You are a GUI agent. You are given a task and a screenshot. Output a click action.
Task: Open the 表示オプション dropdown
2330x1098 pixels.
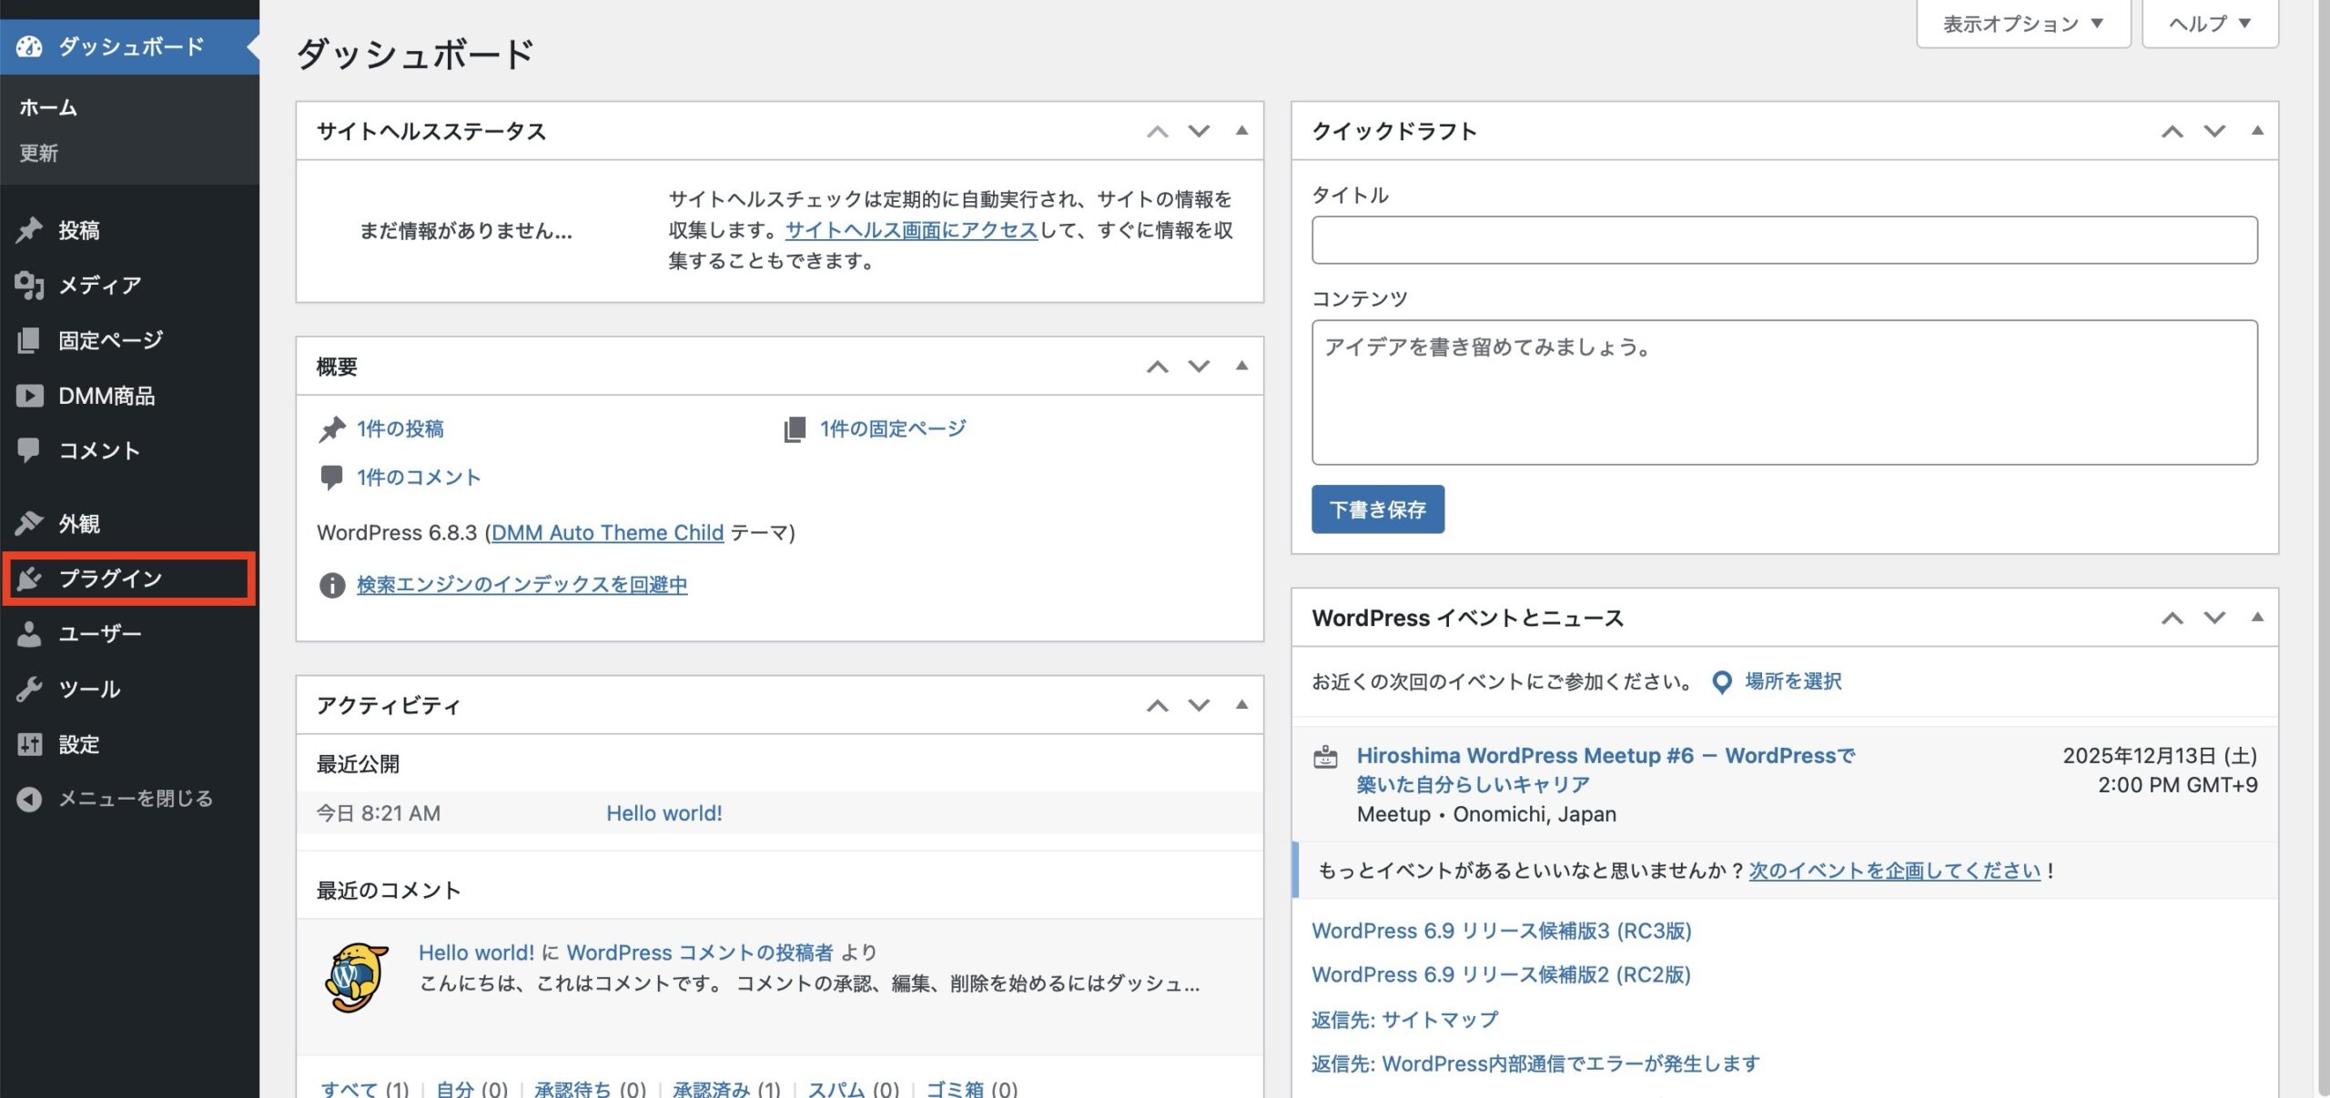(x=2022, y=23)
